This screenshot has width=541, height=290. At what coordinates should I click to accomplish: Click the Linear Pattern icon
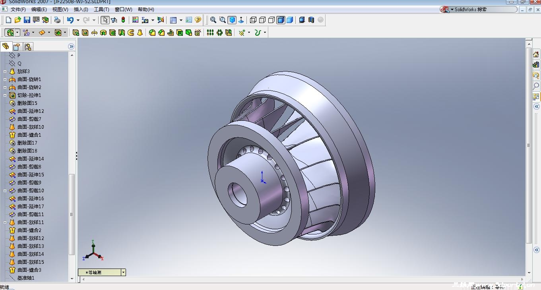(x=210, y=33)
